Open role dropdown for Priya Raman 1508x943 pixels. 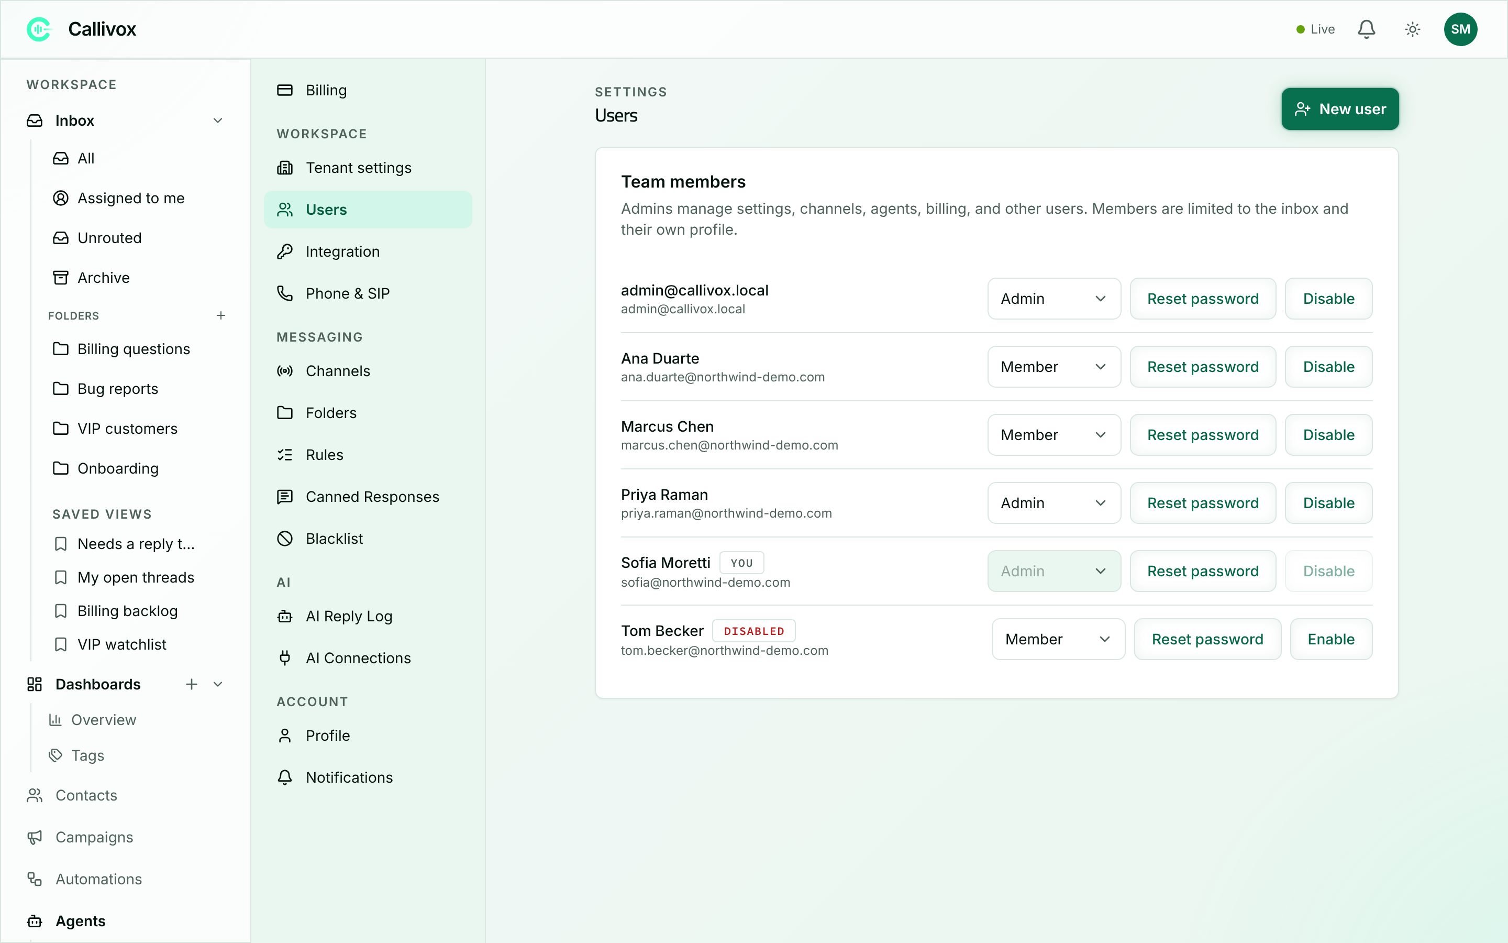click(1054, 503)
